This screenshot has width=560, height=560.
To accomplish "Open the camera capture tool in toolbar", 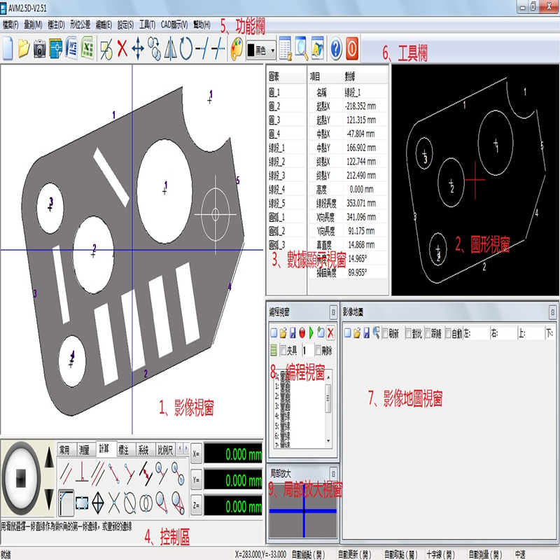I will point(40,48).
